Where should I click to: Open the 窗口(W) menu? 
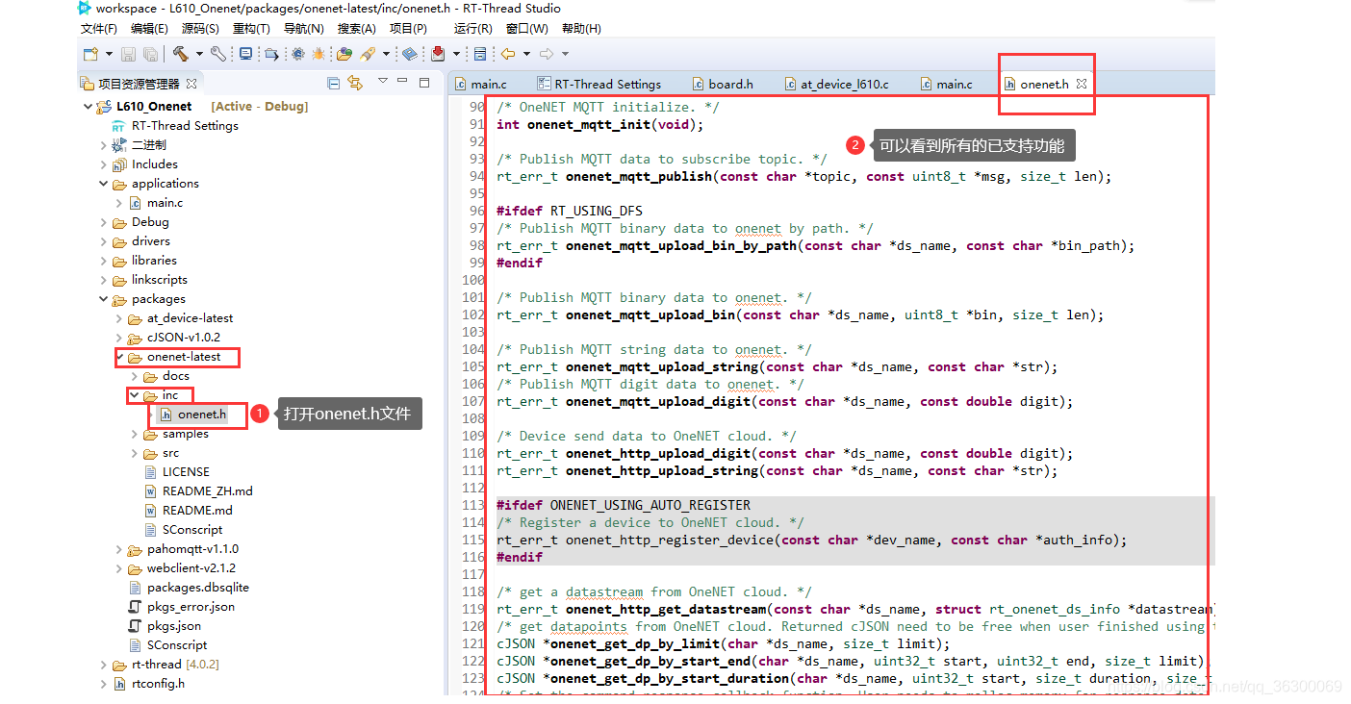pyautogui.click(x=526, y=29)
